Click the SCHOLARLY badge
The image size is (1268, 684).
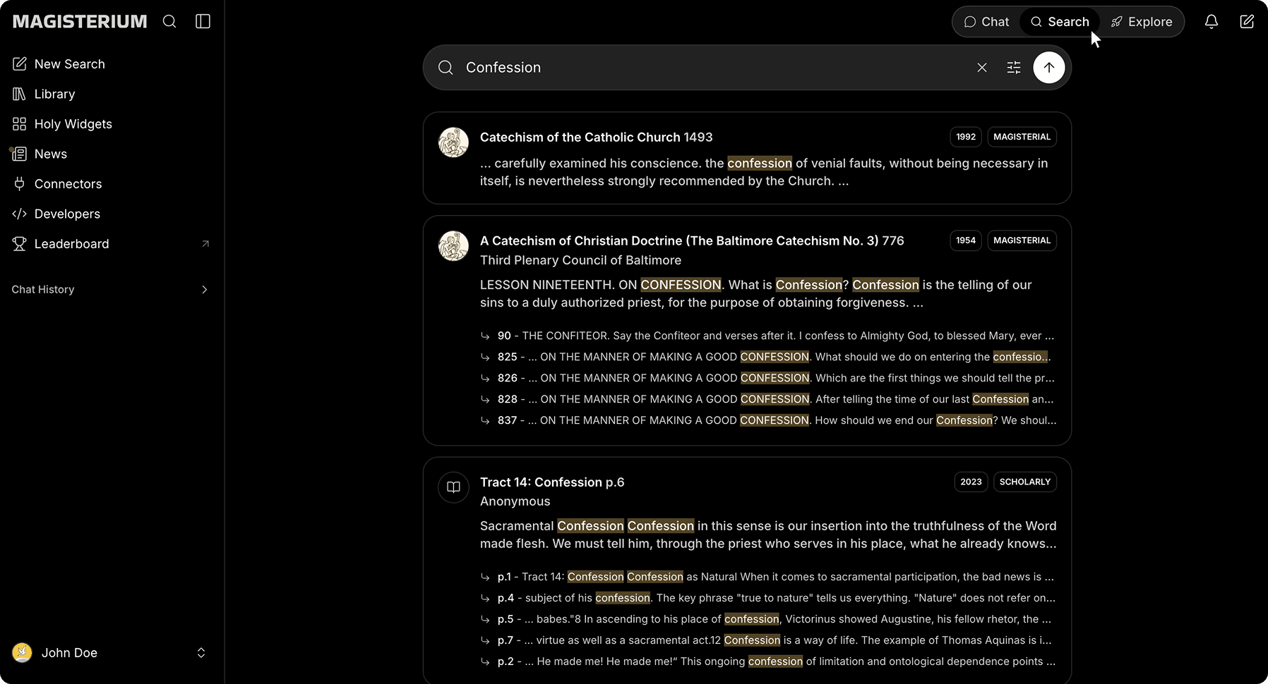[x=1025, y=482]
